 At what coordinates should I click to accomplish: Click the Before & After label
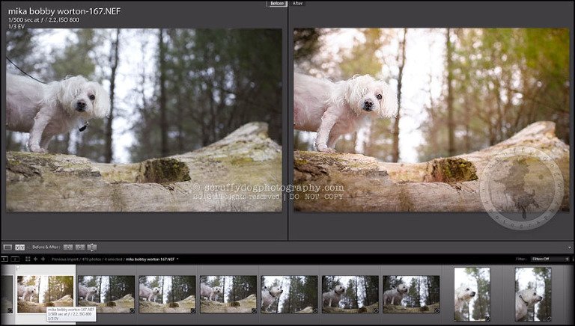(46, 247)
